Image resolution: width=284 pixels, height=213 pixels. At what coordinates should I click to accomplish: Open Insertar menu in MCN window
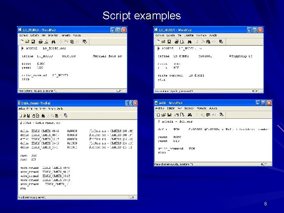pos(189,108)
